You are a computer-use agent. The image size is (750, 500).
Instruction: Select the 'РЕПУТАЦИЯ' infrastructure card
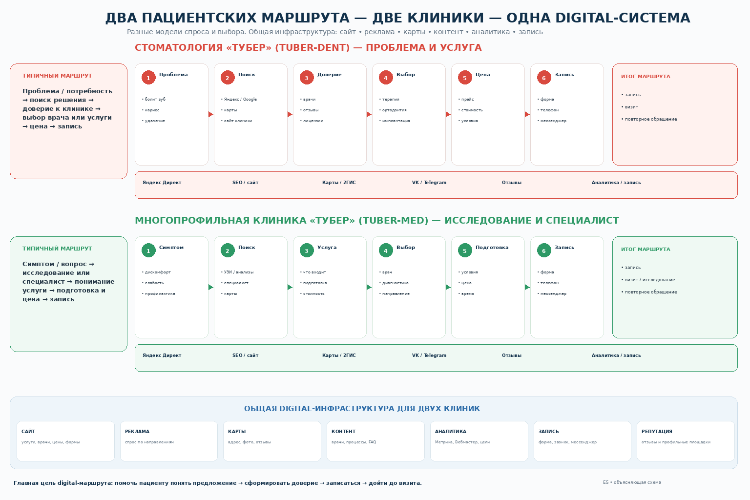[686, 441]
